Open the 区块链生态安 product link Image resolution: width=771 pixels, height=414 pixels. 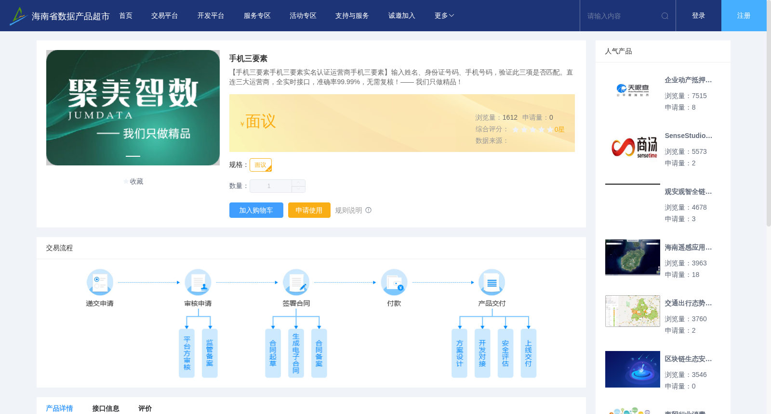click(x=688, y=359)
